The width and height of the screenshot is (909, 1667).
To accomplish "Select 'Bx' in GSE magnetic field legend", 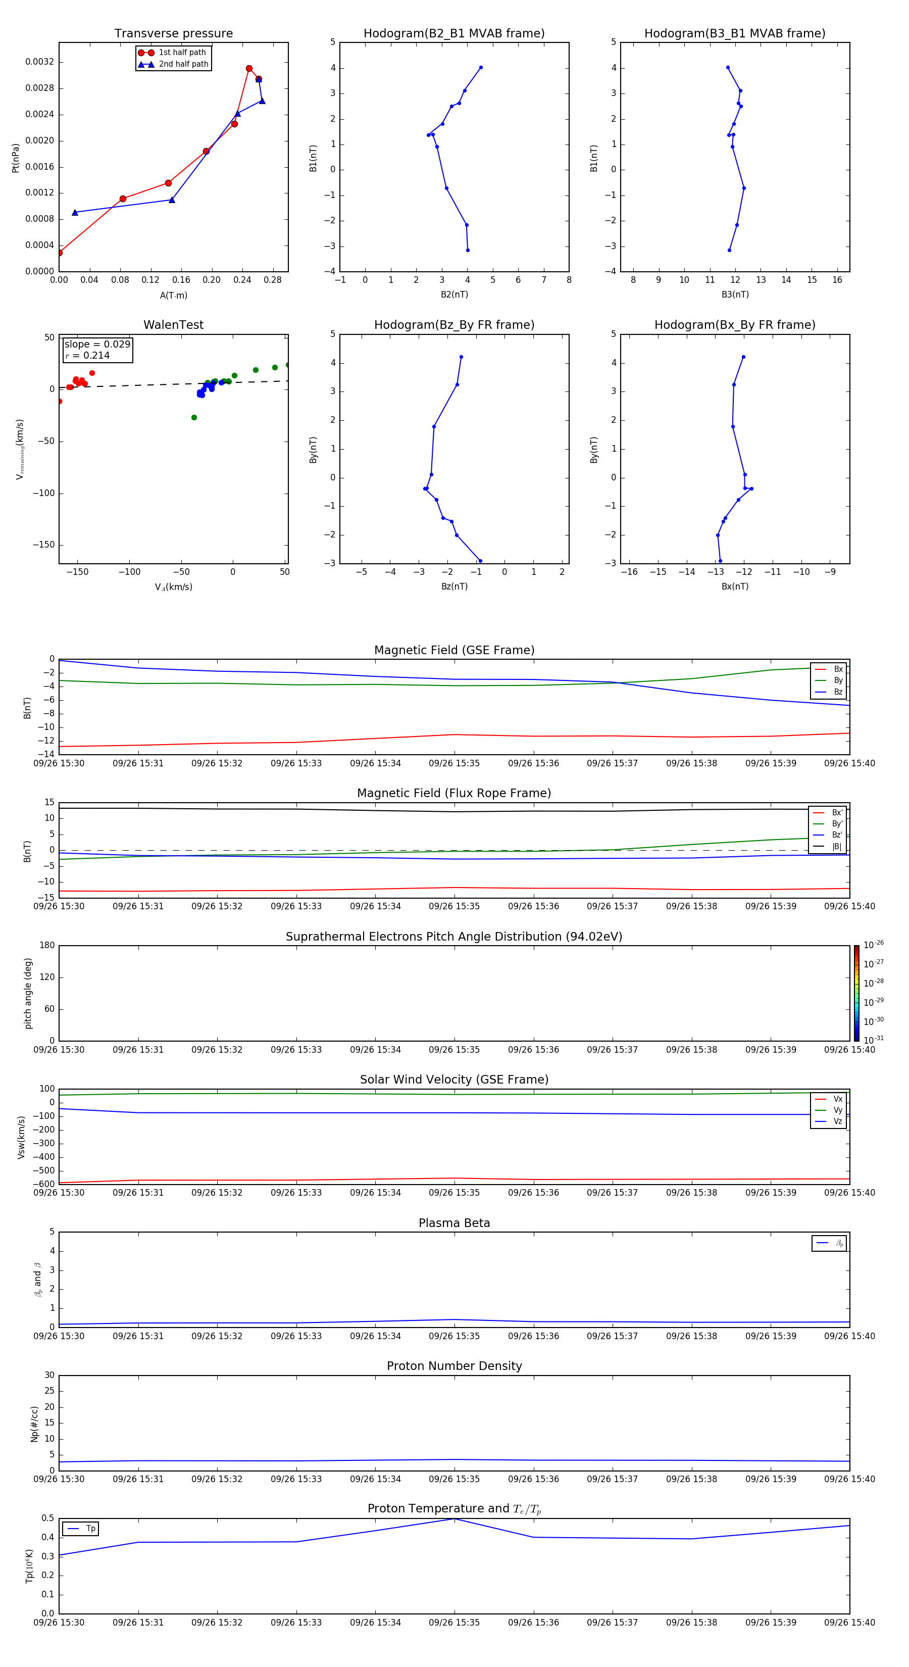I will click(829, 669).
